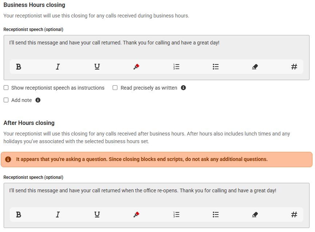Insert bulleted list in After Hours editor
This screenshot has height=232, width=315.
[x=215, y=215]
